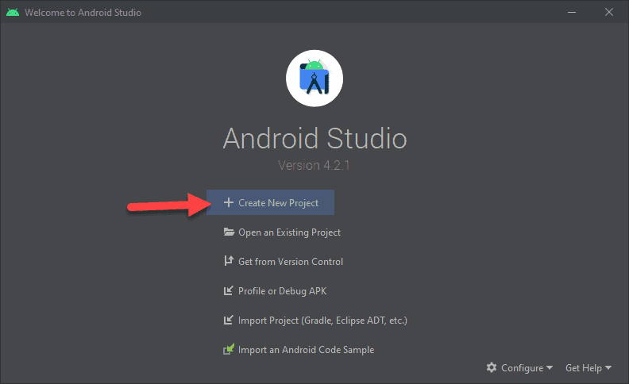Click the folder icon for Open an Existing Project
This screenshot has width=629, height=384.
coord(229,232)
